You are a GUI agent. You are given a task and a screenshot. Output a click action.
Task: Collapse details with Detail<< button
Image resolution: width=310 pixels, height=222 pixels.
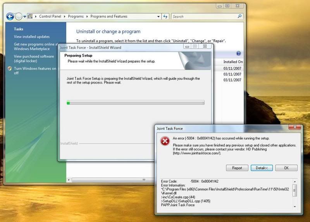coord(262,168)
